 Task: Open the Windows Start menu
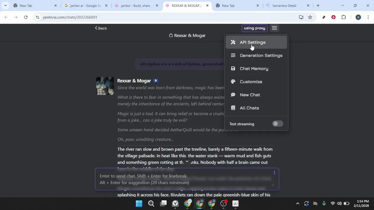tap(139, 204)
